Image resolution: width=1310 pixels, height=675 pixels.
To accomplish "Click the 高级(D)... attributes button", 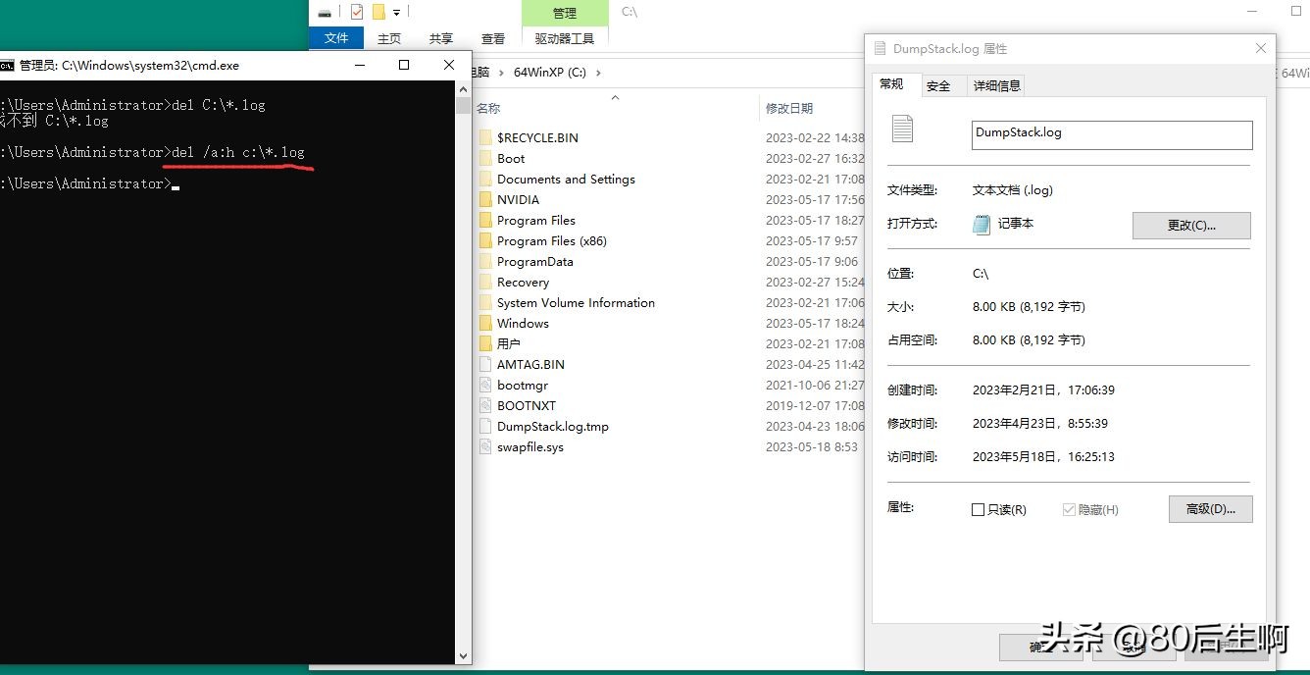I will point(1210,508).
